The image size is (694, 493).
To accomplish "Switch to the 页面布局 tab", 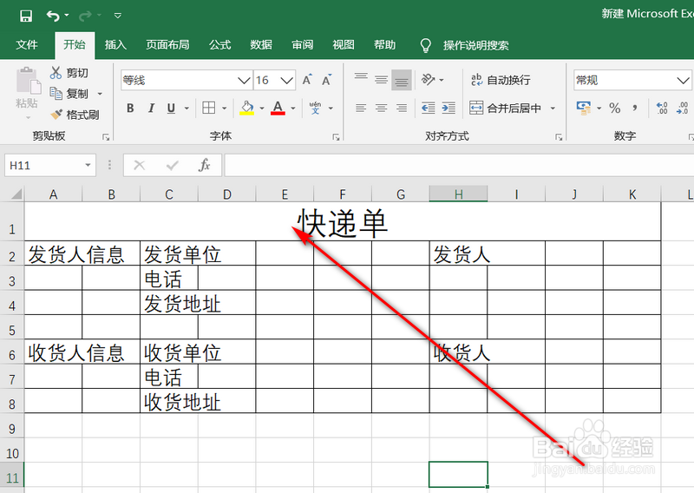I will 167,45.
